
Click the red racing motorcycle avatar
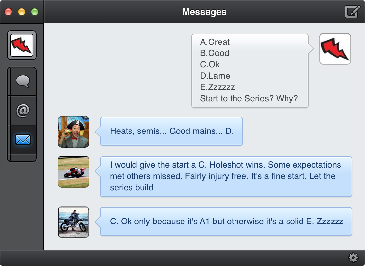coord(74,172)
